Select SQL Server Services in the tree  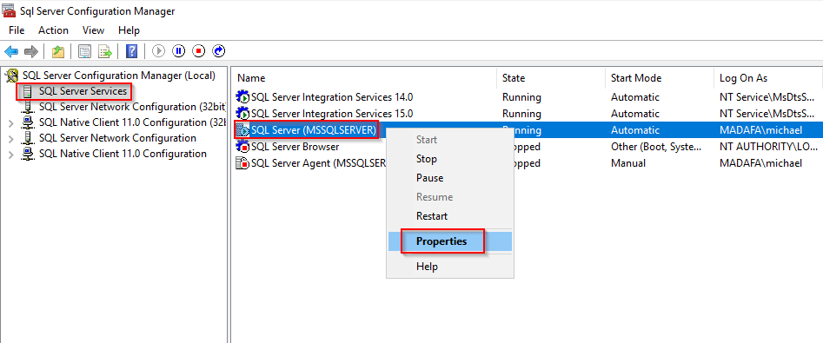(83, 91)
